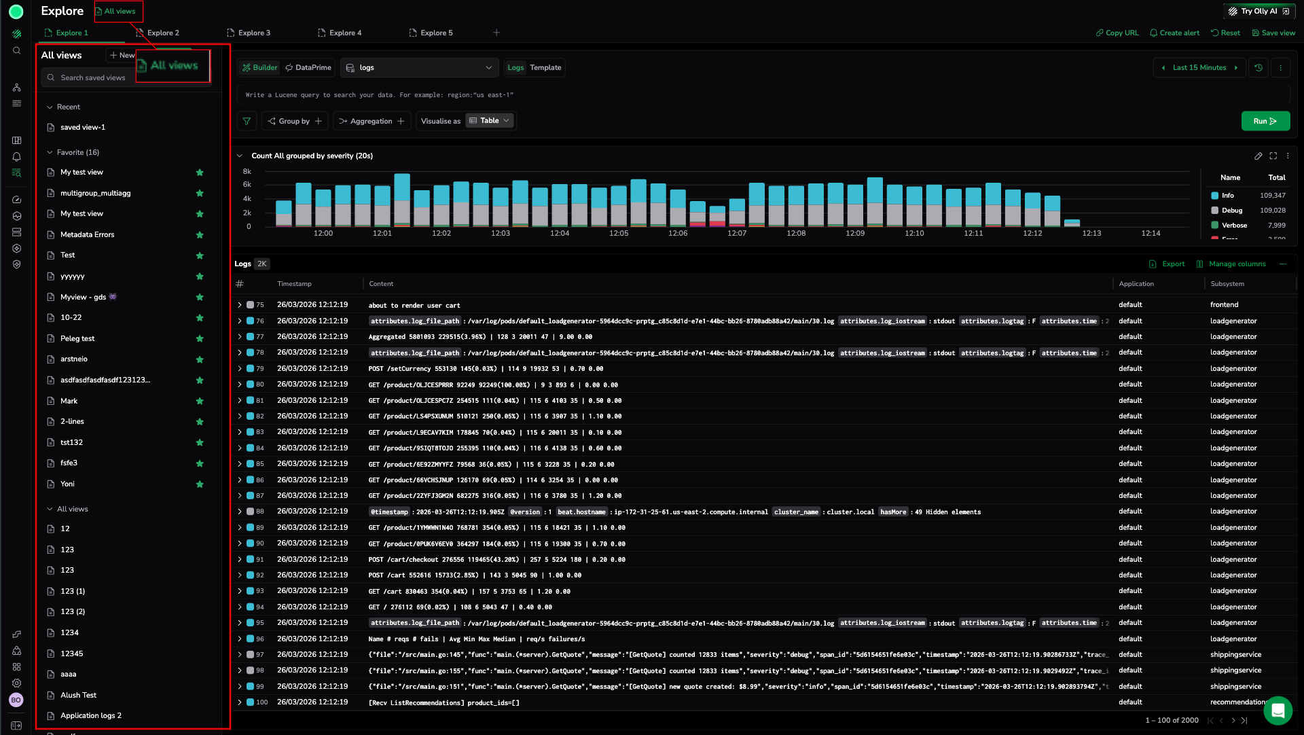Viewport: 1304px width, 735px height.
Task: Click the settings gear in sidebar
Action: click(16, 683)
